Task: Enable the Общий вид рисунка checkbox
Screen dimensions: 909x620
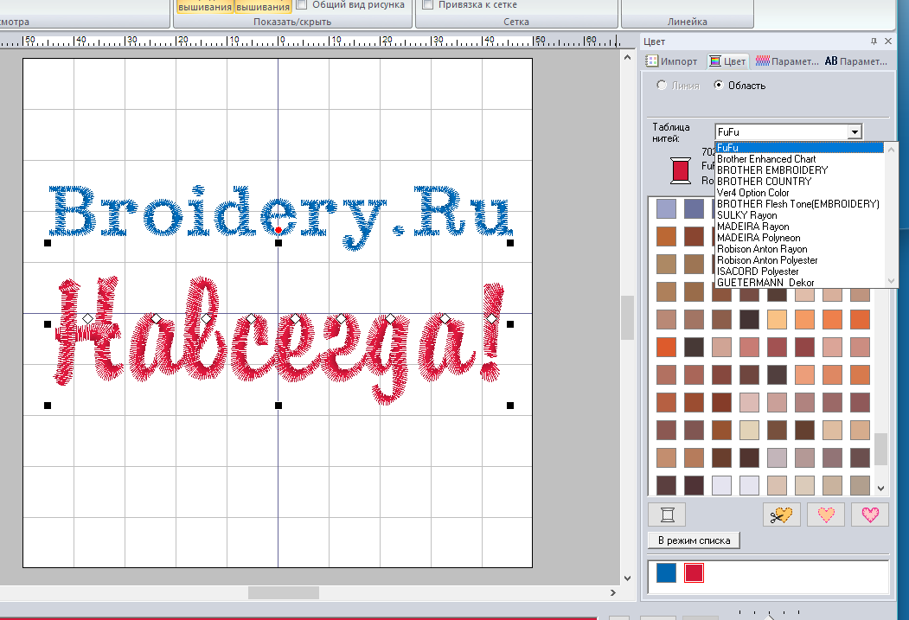Action: click(x=304, y=5)
